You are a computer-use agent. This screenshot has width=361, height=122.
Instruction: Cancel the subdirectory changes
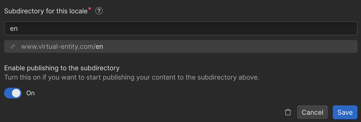pos(312,112)
